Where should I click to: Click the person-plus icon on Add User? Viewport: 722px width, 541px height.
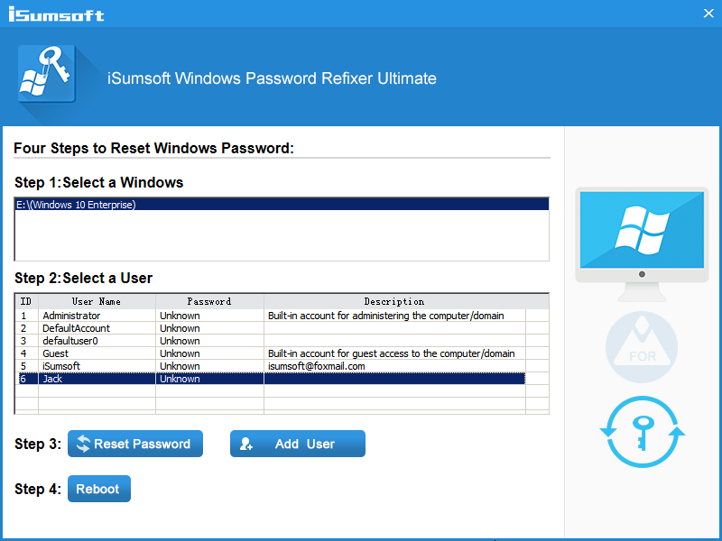tap(245, 444)
